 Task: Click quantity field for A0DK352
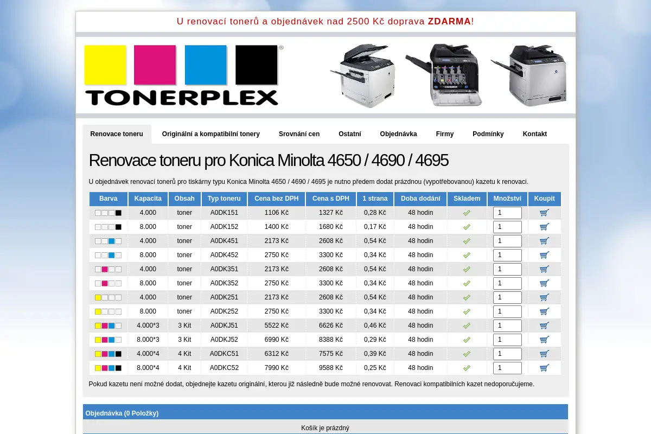pyautogui.click(x=507, y=283)
